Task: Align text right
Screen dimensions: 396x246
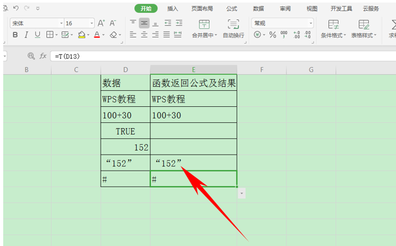Action: click(x=155, y=35)
